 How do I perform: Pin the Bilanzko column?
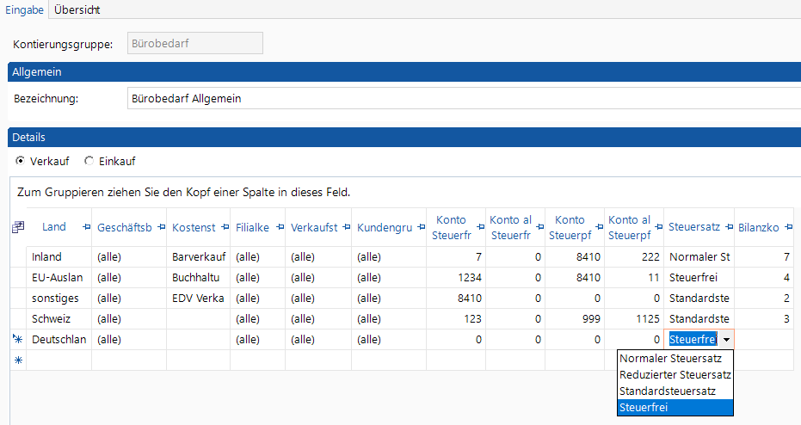tap(788, 227)
